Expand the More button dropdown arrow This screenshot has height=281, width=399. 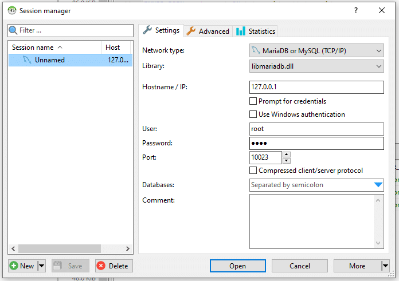385,266
